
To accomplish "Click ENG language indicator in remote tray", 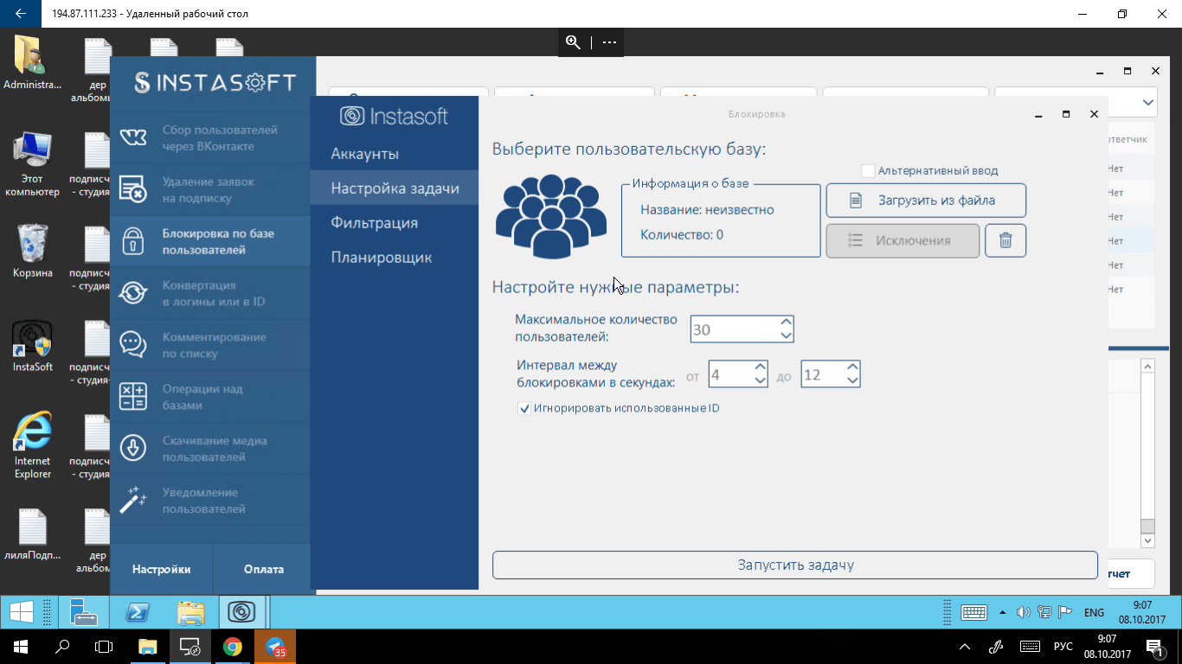I will pyautogui.click(x=1094, y=612).
